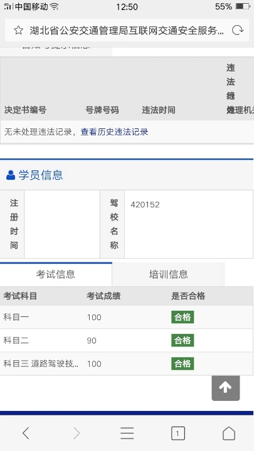Tap the address bar page title
The height and width of the screenshot is (451, 254).
127,30
